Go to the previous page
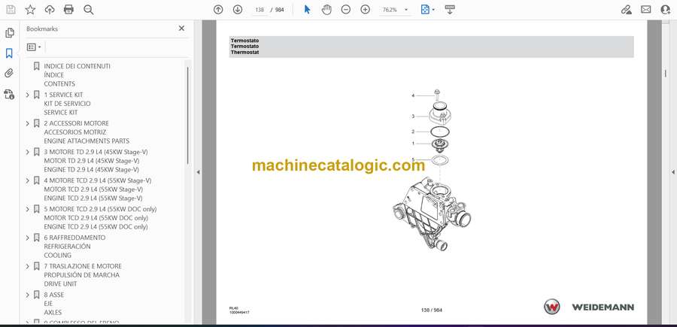677x327 pixels. click(x=218, y=10)
